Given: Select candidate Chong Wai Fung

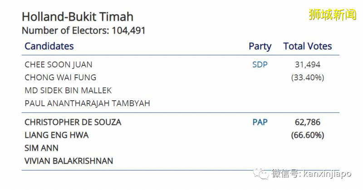Looking at the screenshot, I should pos(60,77).
